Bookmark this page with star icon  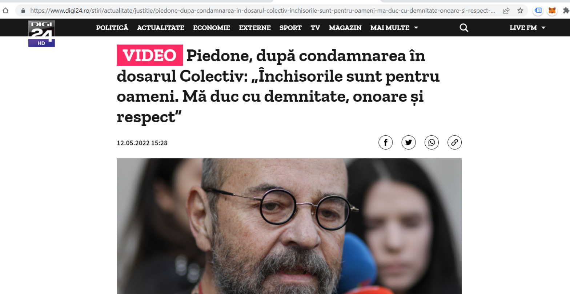pos(520,11)
